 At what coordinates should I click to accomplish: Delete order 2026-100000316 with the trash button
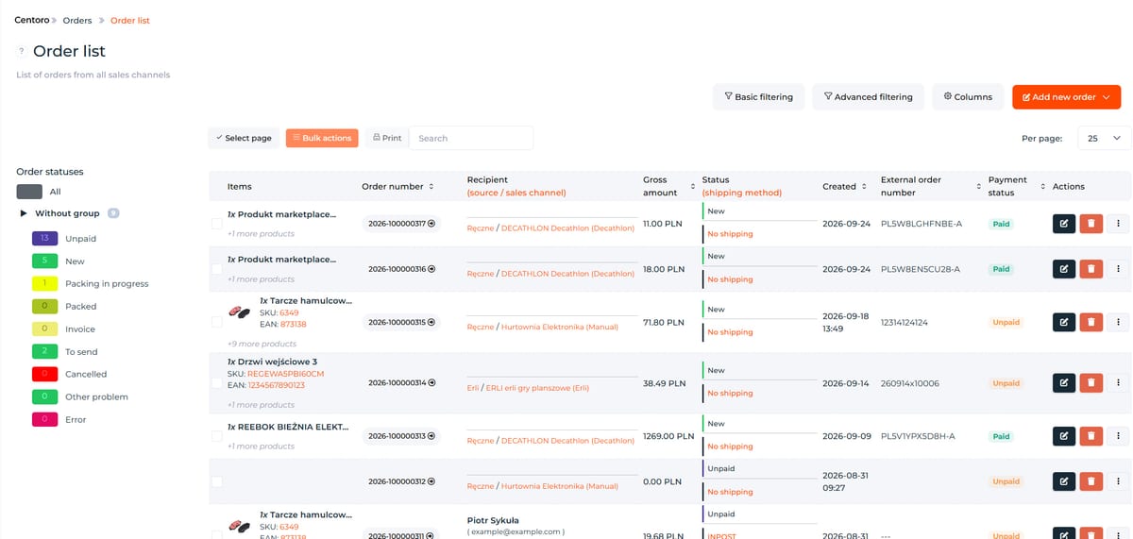tap(1091, 269)
